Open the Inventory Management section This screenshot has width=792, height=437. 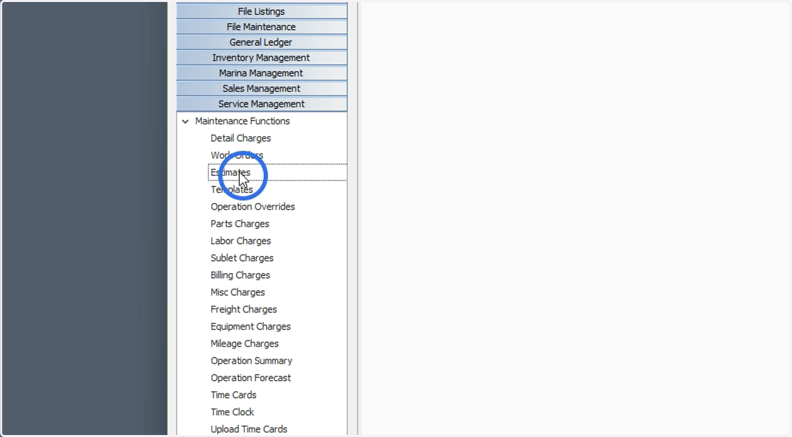(261, 58)
